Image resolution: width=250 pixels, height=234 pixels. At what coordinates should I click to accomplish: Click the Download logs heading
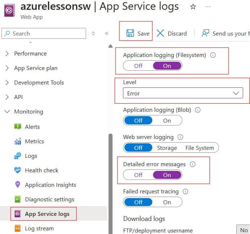pyautogui.click(x=144, y=219)
